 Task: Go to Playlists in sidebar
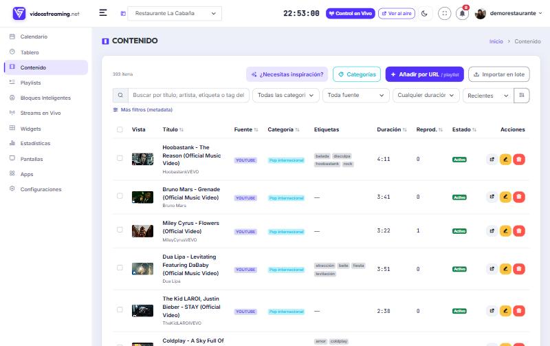pos(45,83)
